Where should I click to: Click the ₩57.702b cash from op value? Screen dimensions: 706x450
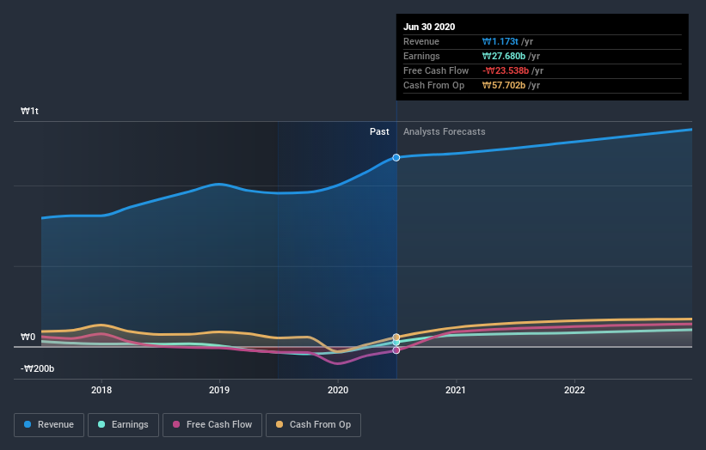tap(504, 85)
